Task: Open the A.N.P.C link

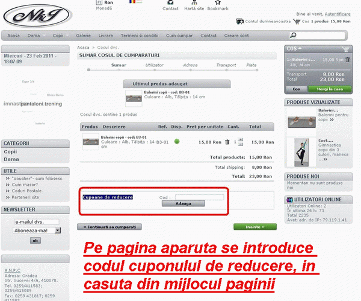Action: [13, 270]
